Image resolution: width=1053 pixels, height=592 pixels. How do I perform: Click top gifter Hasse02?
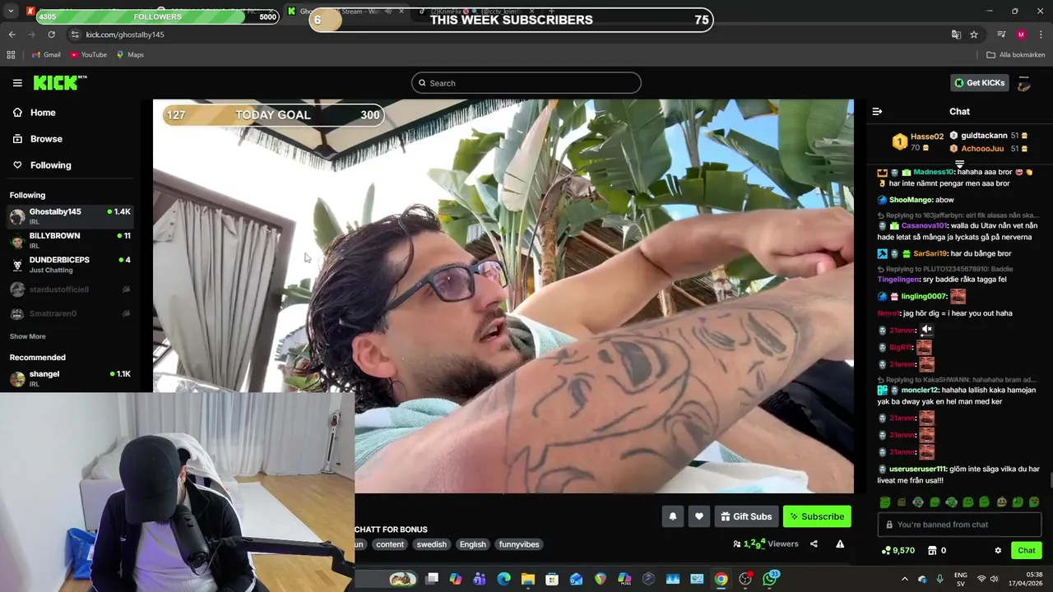click(926, 136)
